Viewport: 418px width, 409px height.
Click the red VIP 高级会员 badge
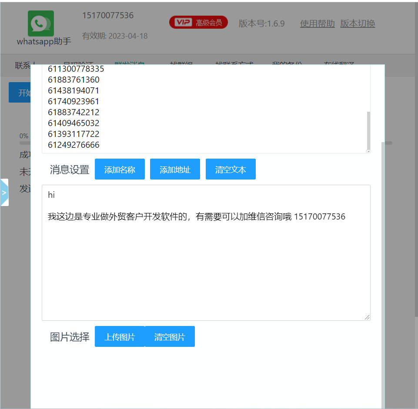click(x=198, y=23)
